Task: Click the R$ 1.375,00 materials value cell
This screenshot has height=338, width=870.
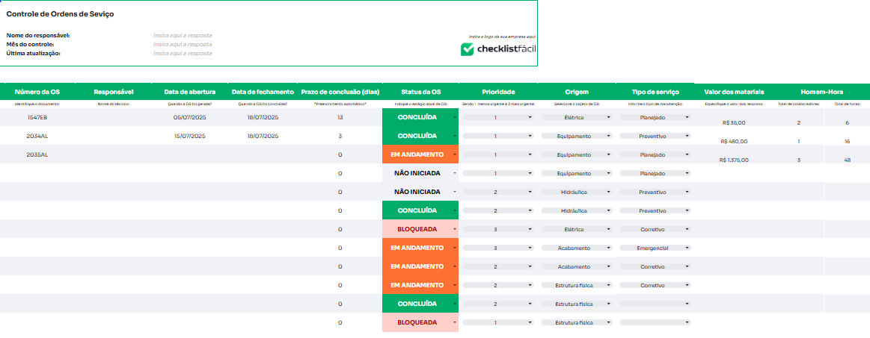Action: 734,160
